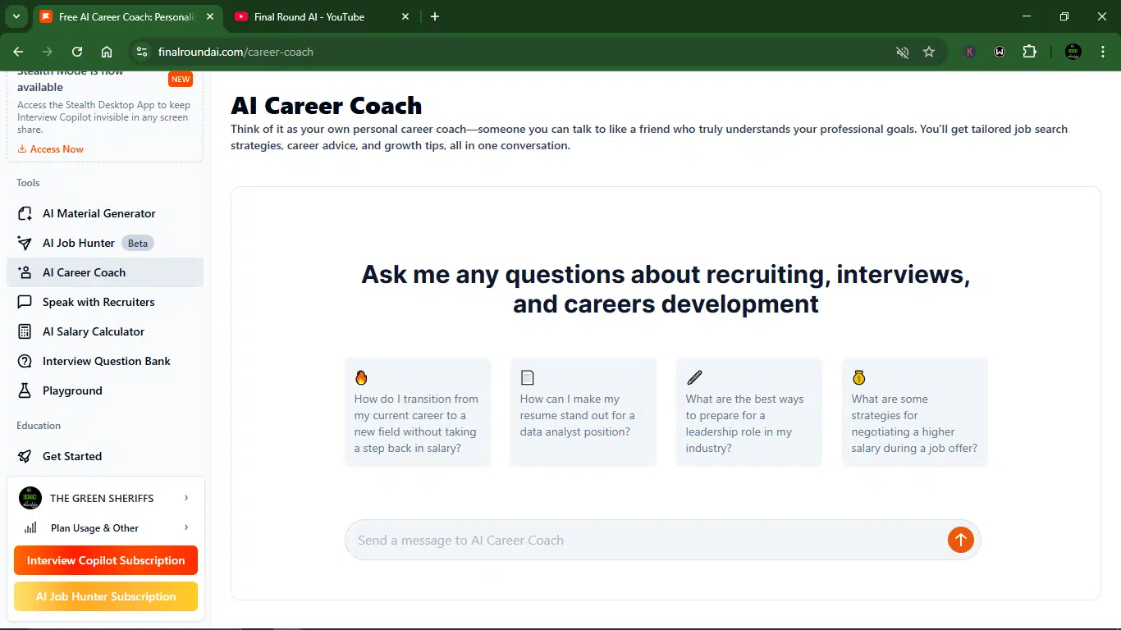The image size is (1121, 630).
Task: Open browser home page icon
Action: (107, 52)
